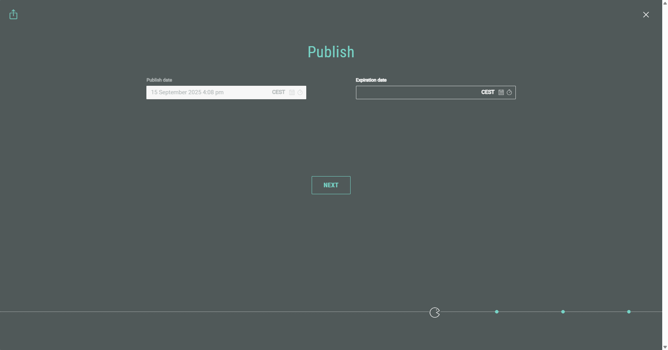The image size is (668, 350).
Task: Open calendar picker for Publish date
Action: [x=292, y=92]
